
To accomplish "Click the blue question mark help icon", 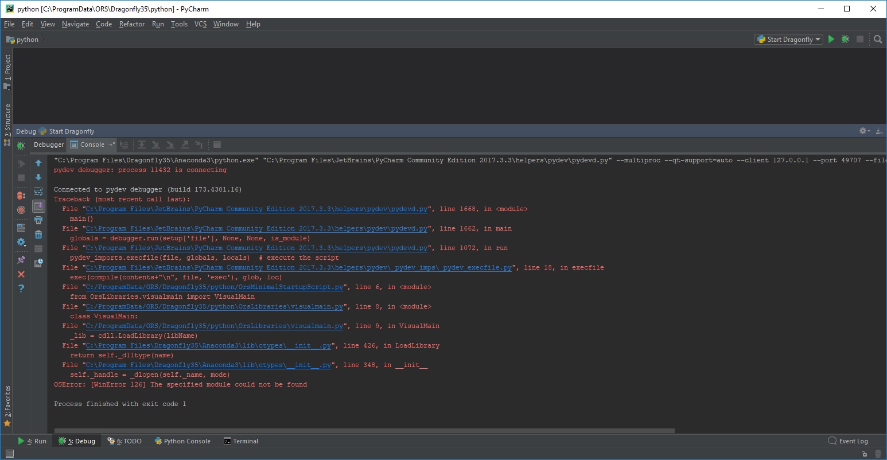I will (21, 289).
